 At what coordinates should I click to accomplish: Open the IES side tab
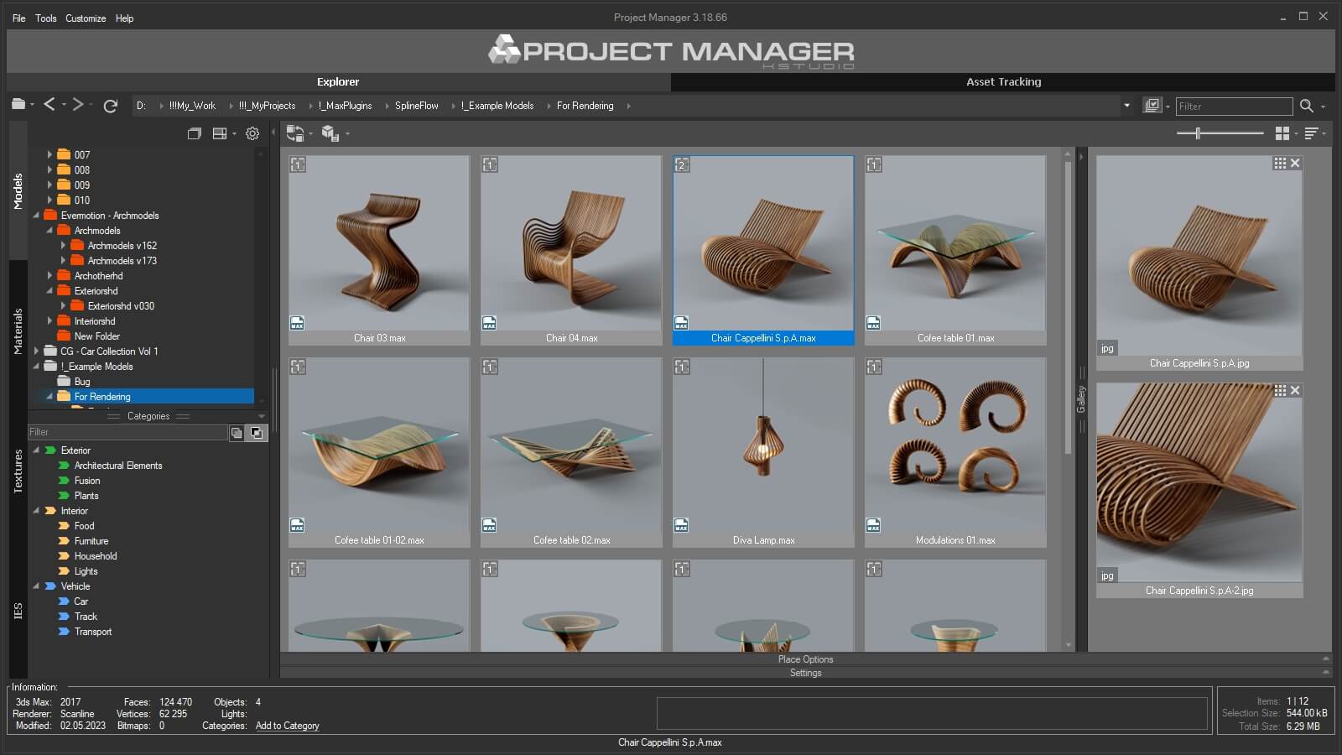(18, 611)
